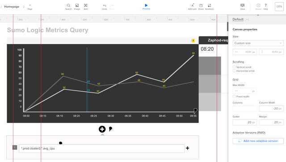Open the Iterations panel icon
The width and height of the screenshot is (286, 162).
point(210,5)
